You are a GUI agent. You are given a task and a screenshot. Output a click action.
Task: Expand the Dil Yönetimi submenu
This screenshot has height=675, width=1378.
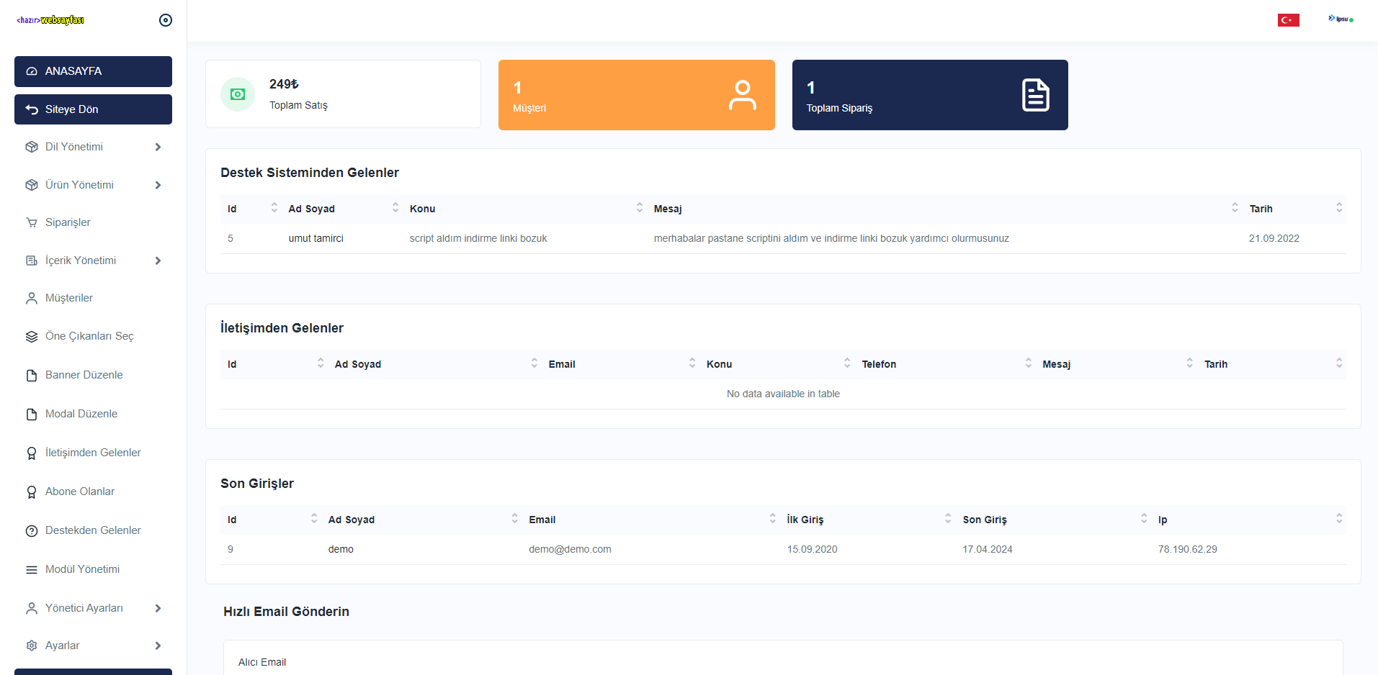158,147
